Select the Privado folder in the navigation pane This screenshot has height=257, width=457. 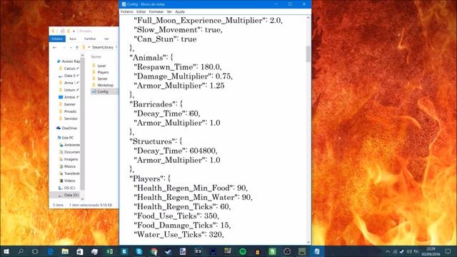point(70,111)
